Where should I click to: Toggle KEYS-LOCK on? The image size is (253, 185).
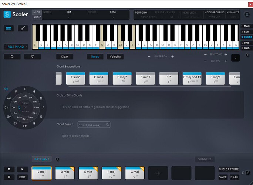pos(189,13)
